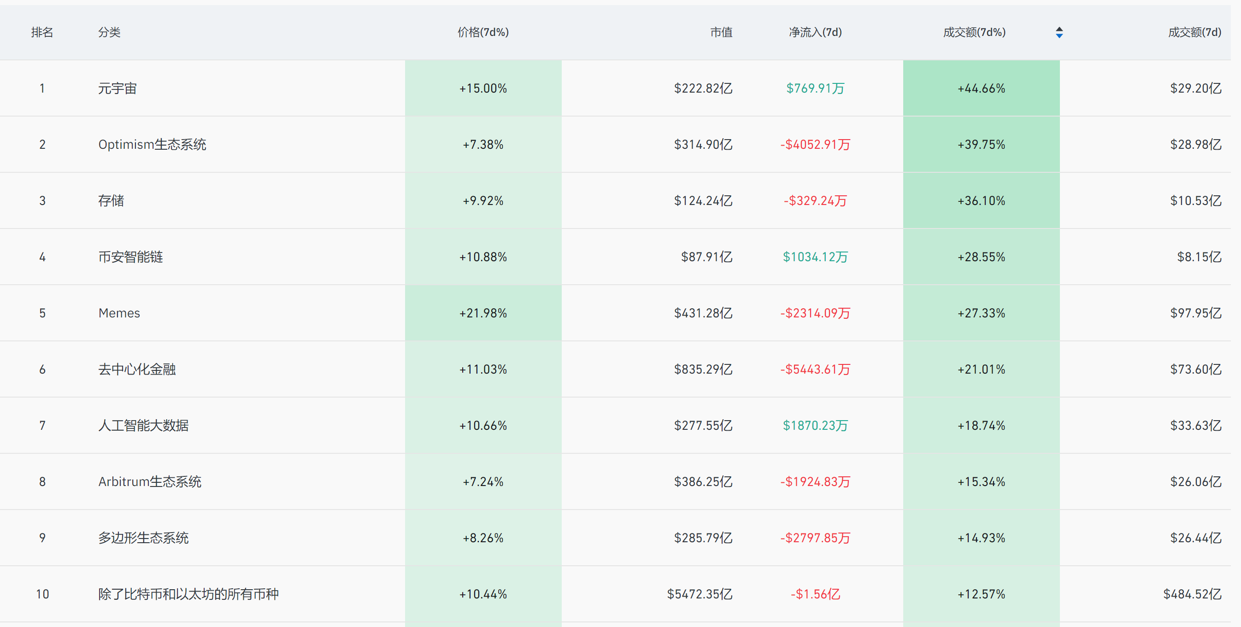Select the +18.74% volume change cell
1241x627 pixels.
(982, 426)
